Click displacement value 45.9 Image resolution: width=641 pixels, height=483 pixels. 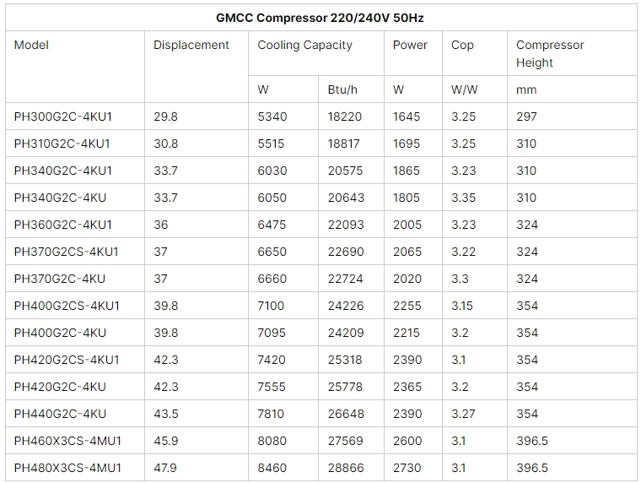[x=165, y=441]
